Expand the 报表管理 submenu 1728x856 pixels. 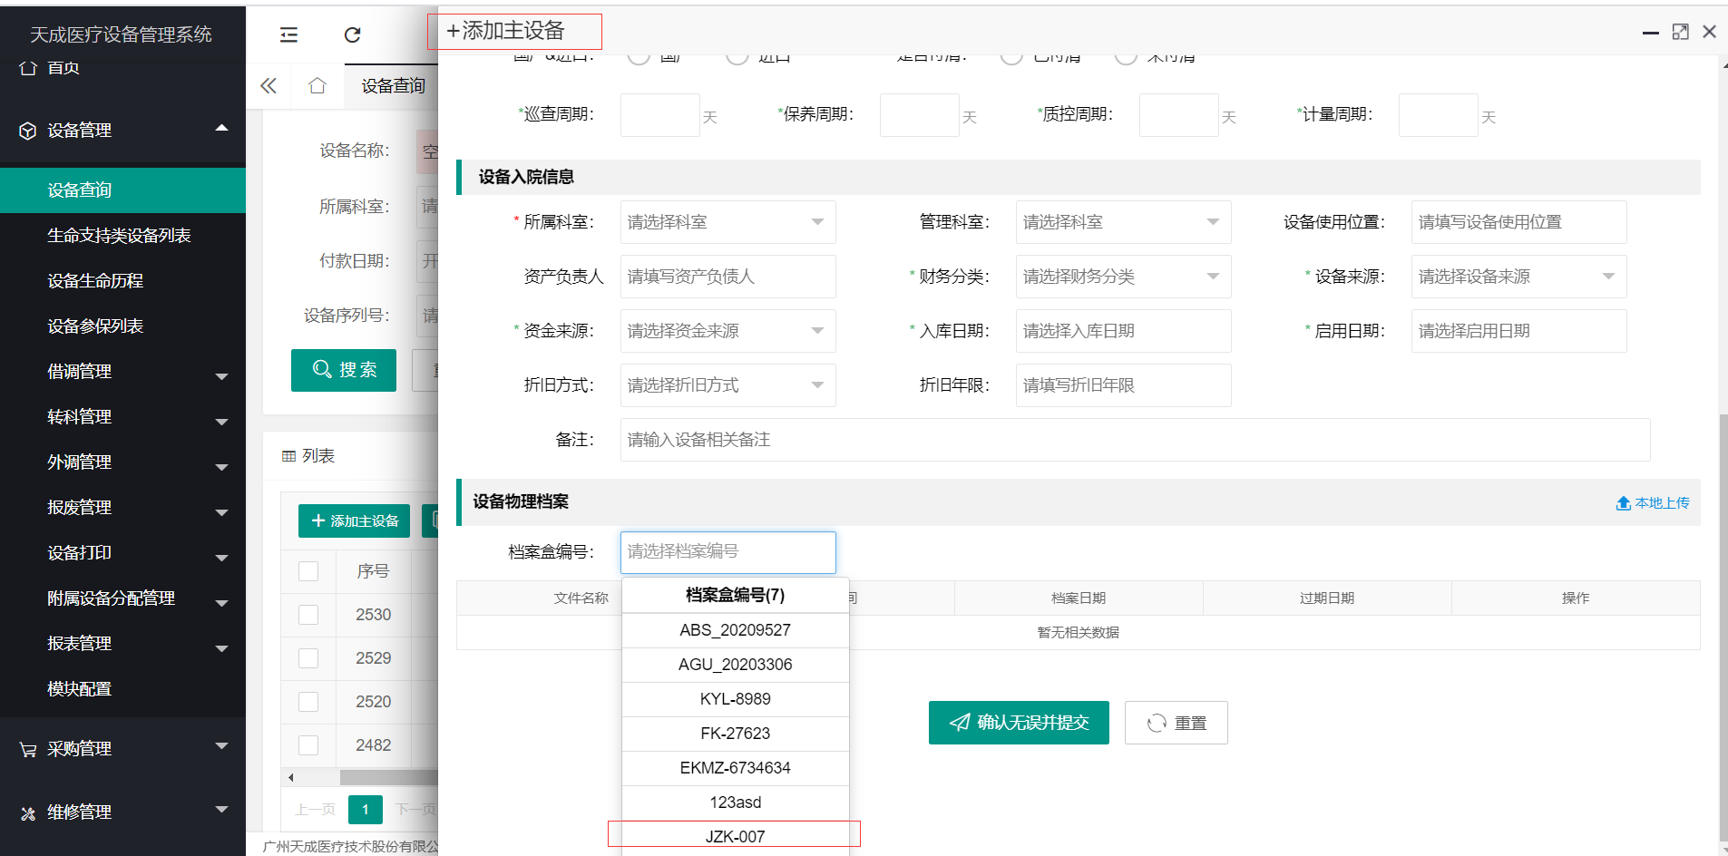click(x=221, y=648)
